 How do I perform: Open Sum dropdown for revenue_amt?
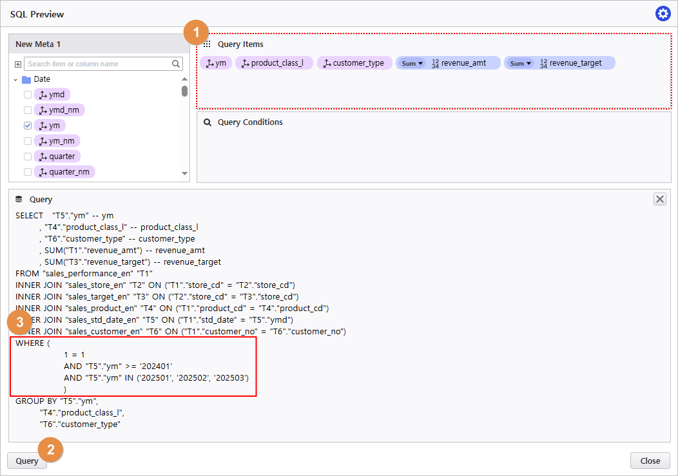pyautogui.click(x=412, y=63)
